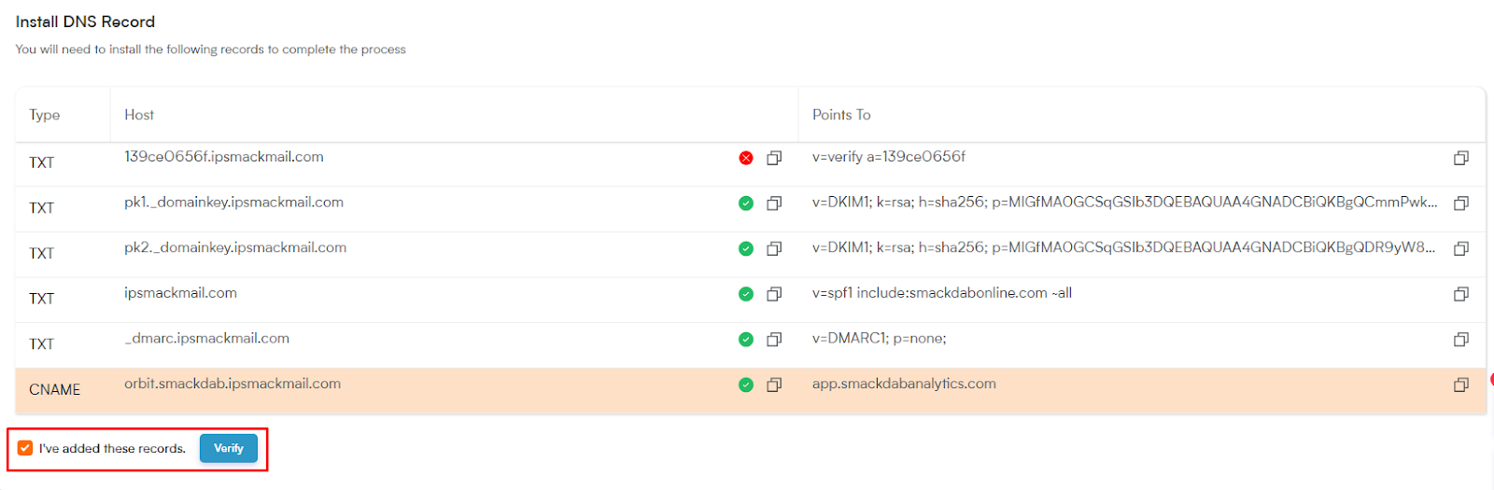The width and height of the screenshot is (1494, 490).
Task: Select the highlighted CNAME row
Action: click(750, 390)
